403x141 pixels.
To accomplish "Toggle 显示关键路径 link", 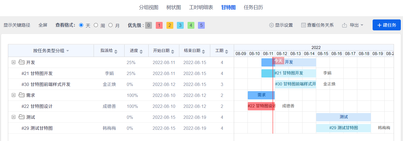I will 17,25.
